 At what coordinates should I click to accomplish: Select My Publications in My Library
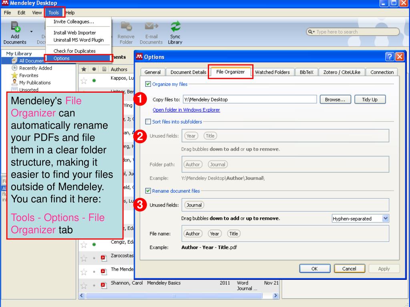coord(35,83)
